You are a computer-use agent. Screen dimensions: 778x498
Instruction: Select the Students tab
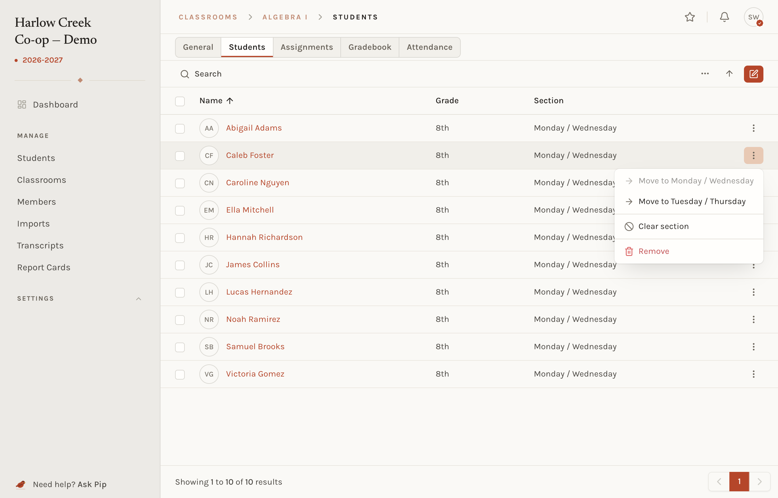[x=247, y=47]
